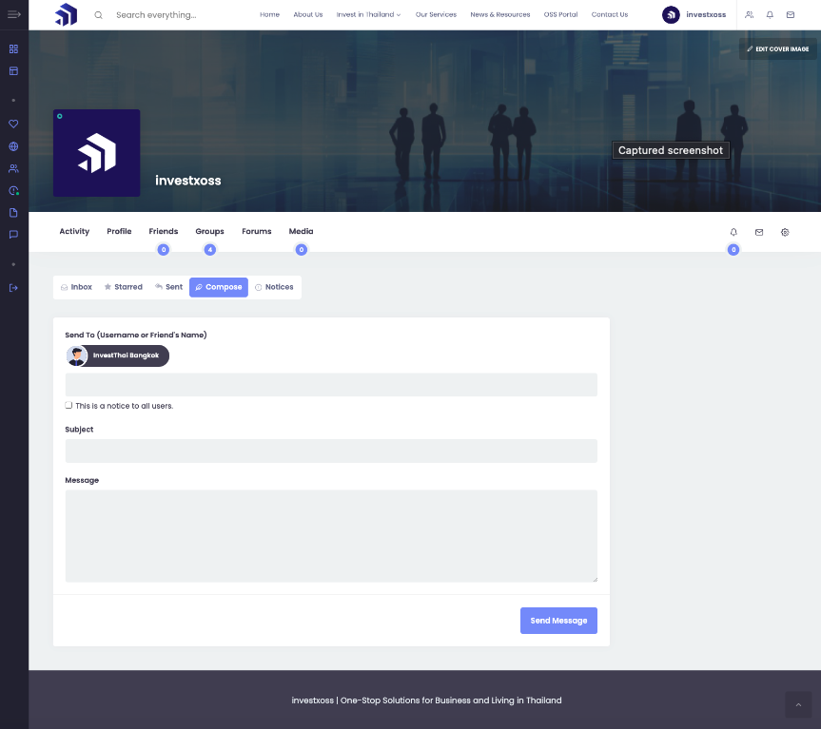Click the Send Message button
This screenshot has height=729, width=821.
(558, 621)
